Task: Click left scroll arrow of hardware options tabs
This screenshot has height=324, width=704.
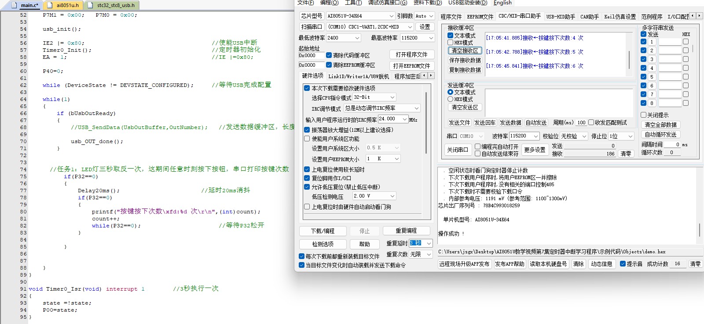Action: (x=424, y=76)
